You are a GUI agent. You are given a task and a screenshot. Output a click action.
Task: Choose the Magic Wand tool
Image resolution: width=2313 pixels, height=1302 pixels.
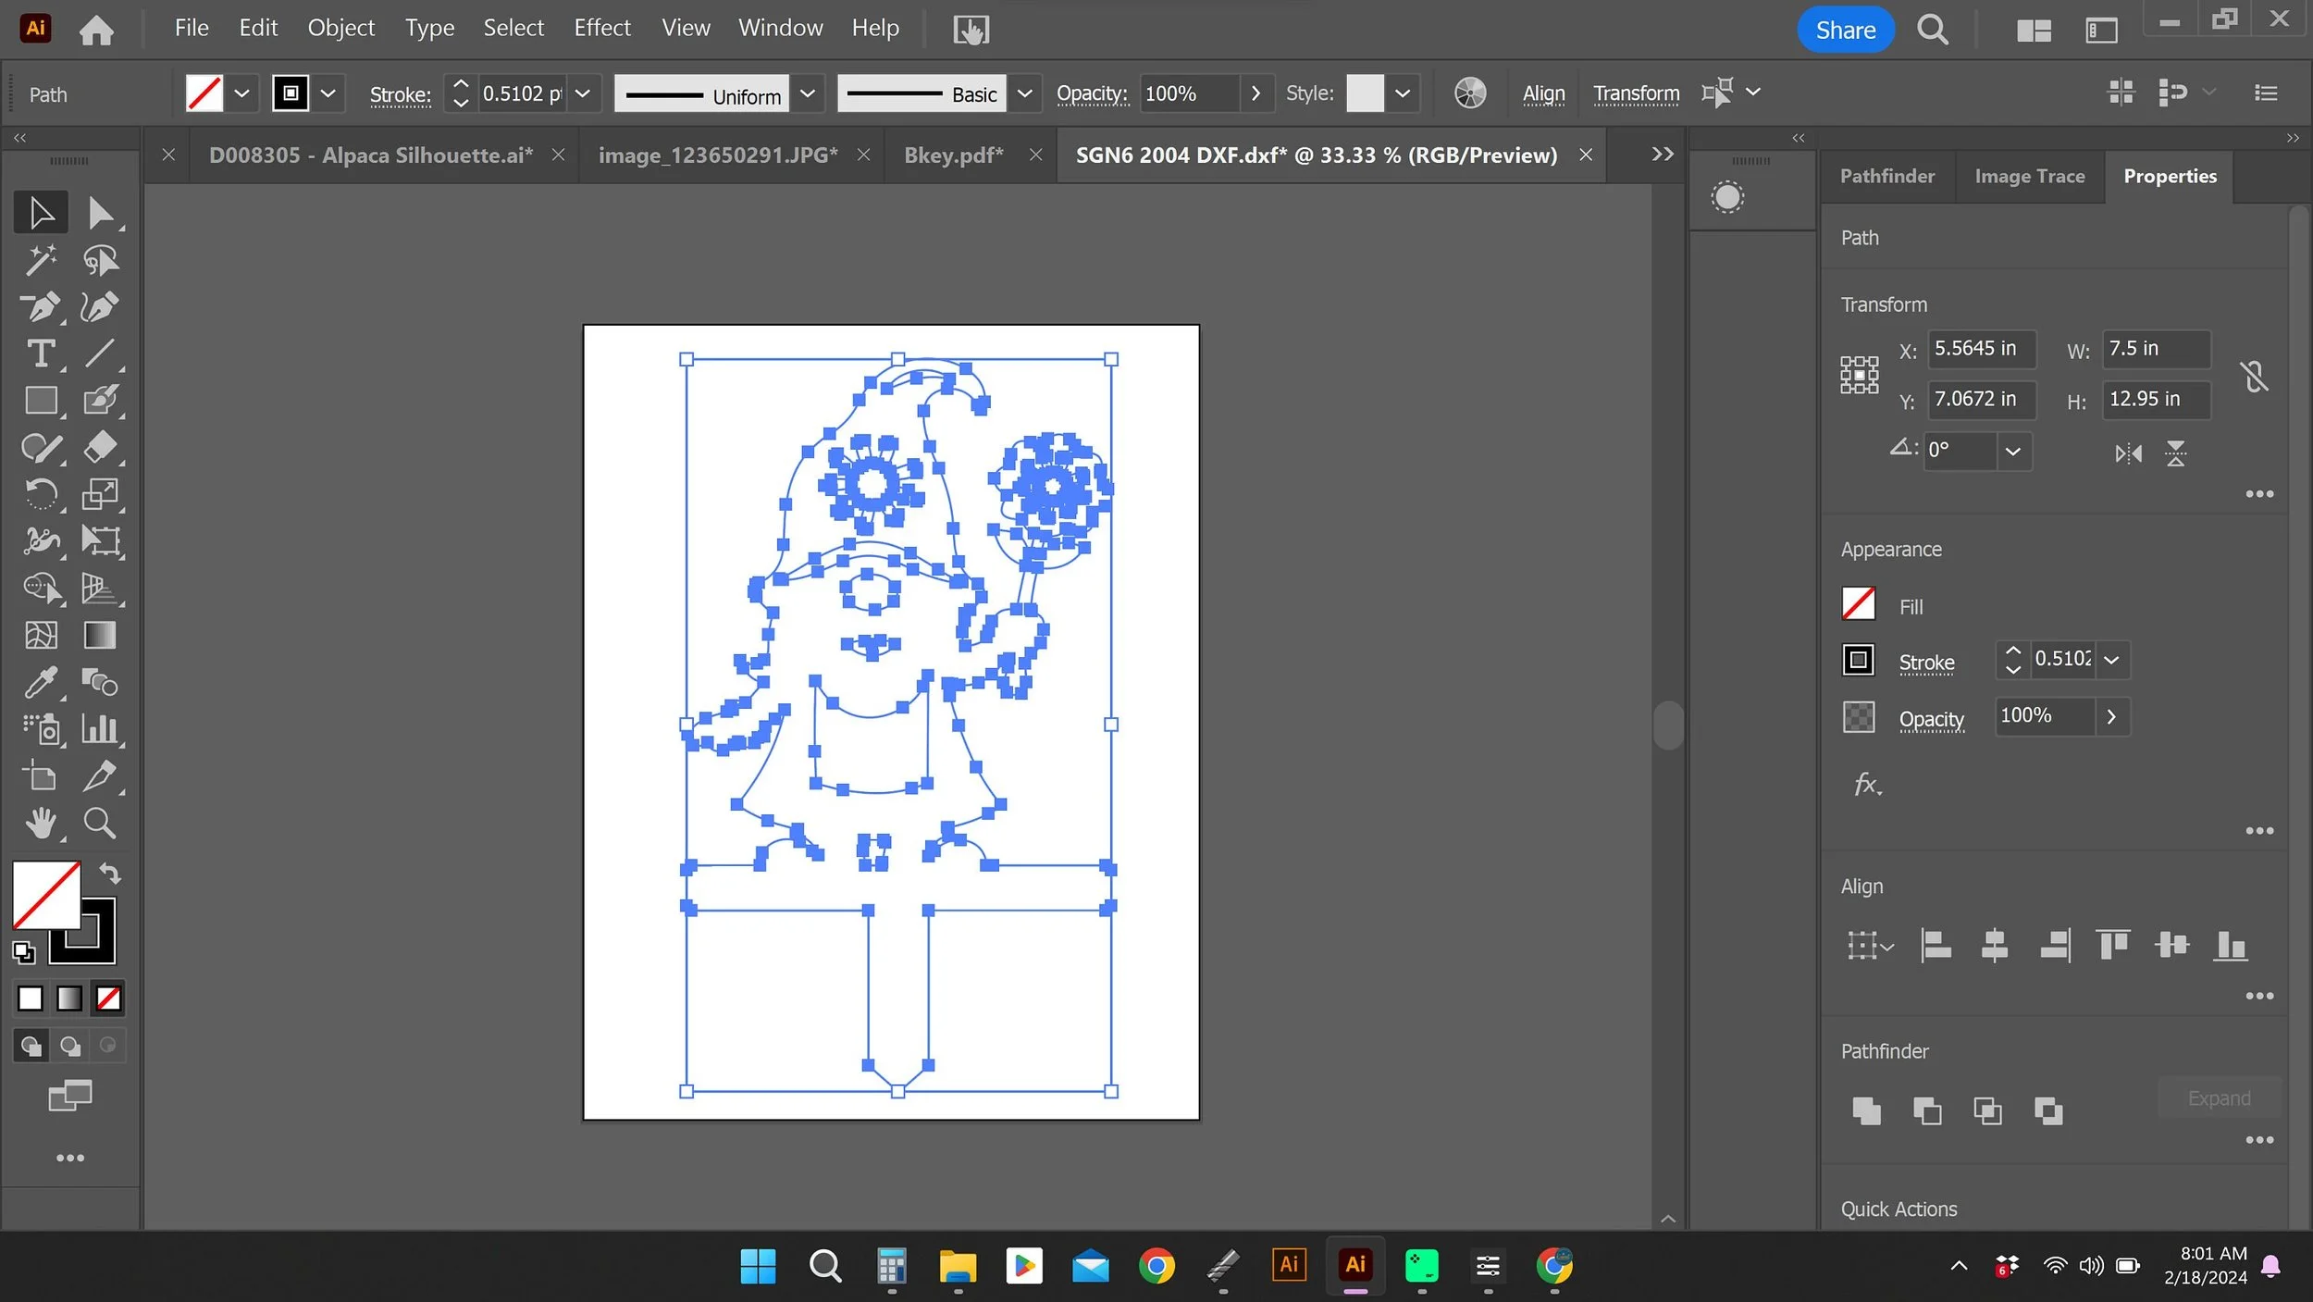coord(40,260)
